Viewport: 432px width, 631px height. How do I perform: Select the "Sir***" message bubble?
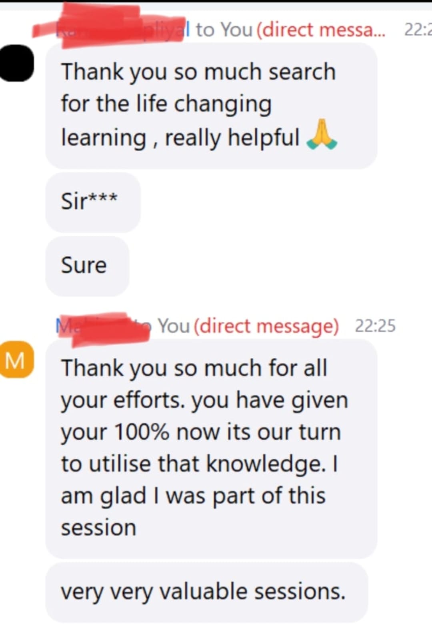[93, 202]
